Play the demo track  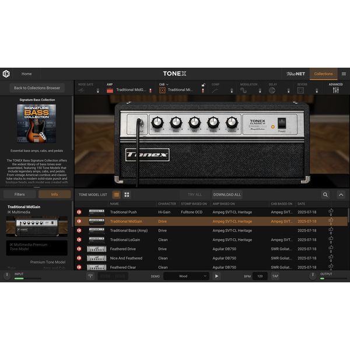point(216,276)
